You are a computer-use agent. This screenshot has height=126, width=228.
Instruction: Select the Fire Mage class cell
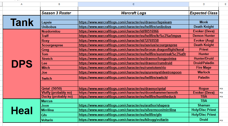pyautogui.click(x=204, y=67)
